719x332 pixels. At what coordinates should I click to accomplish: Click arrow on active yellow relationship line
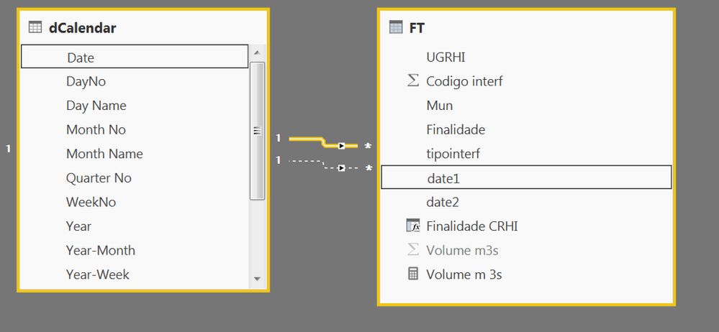point(341,146)
